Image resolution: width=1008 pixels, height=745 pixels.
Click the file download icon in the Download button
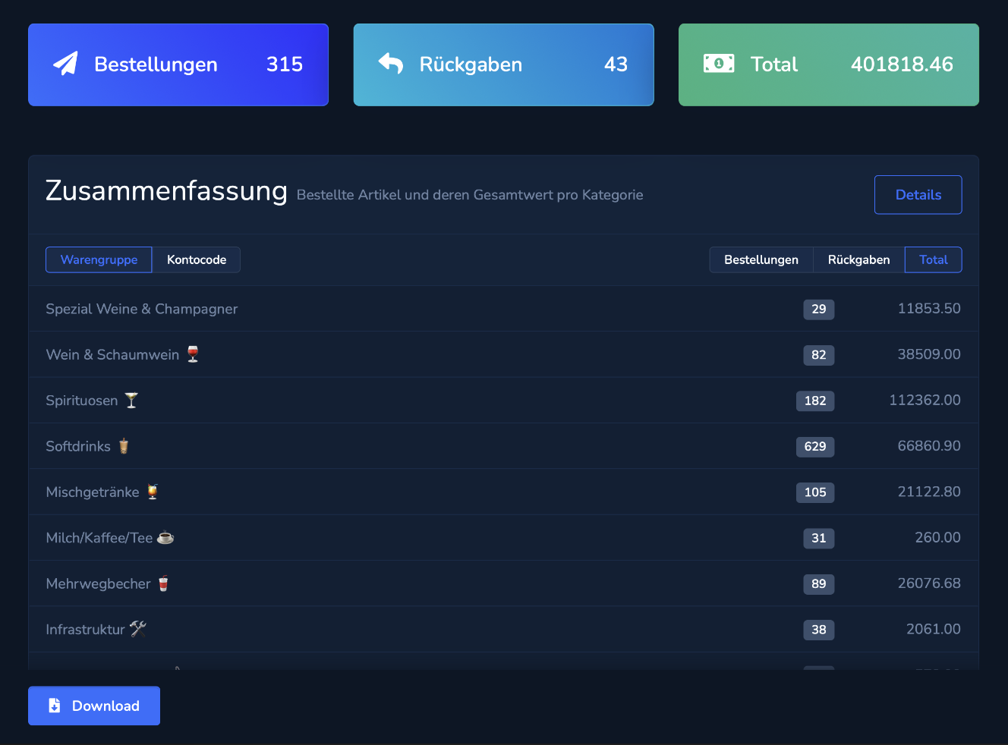55,706
